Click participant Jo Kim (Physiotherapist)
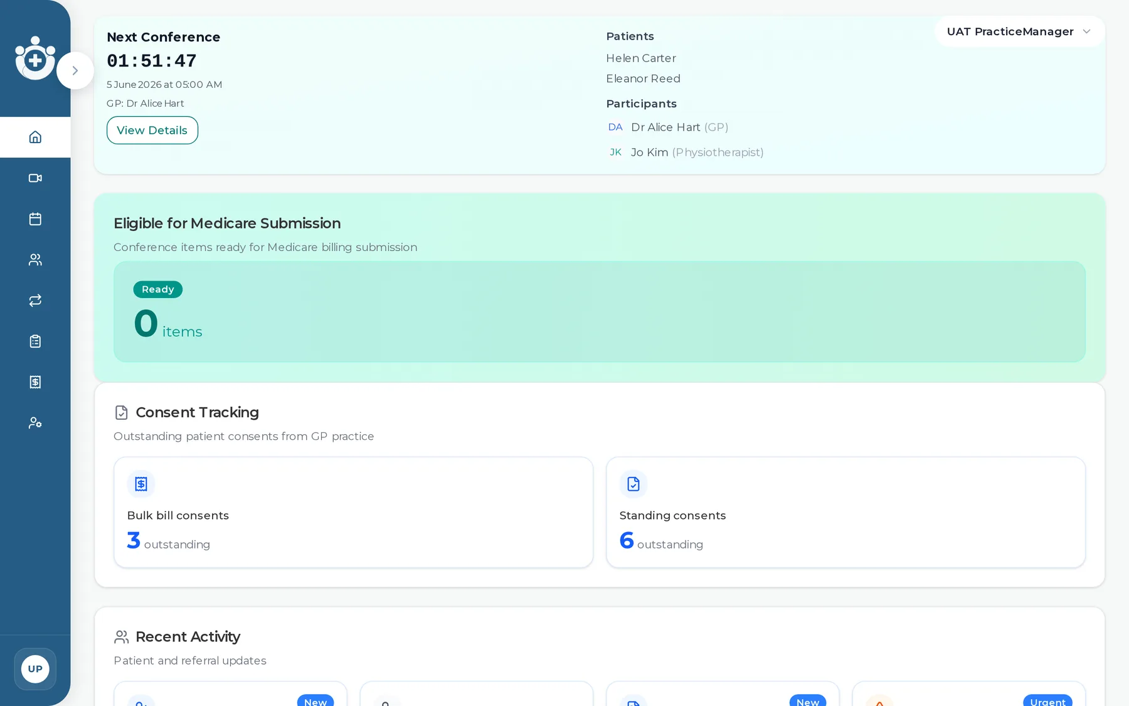1129x706 pixels. pyautogui.click(x=697, y=152)
